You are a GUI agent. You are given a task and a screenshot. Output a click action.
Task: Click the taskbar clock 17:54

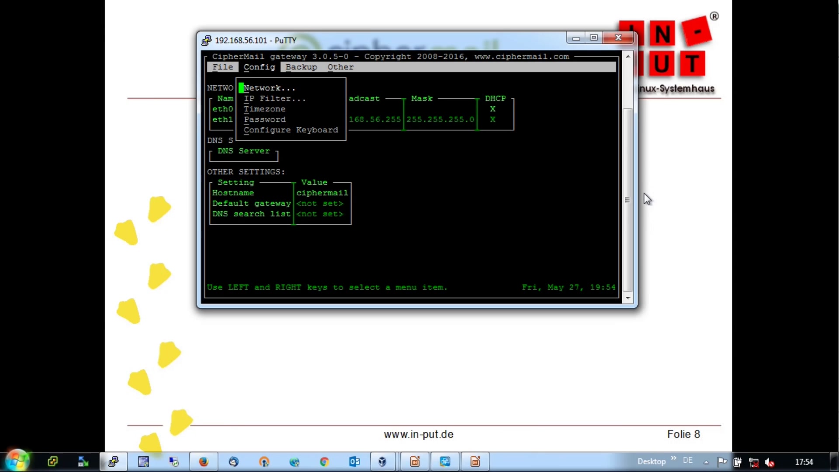click(804, 462)
